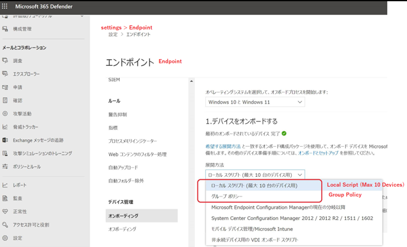Open 自動アップロード settings item
The image size is (407, 247).
(x=123, y=168)
